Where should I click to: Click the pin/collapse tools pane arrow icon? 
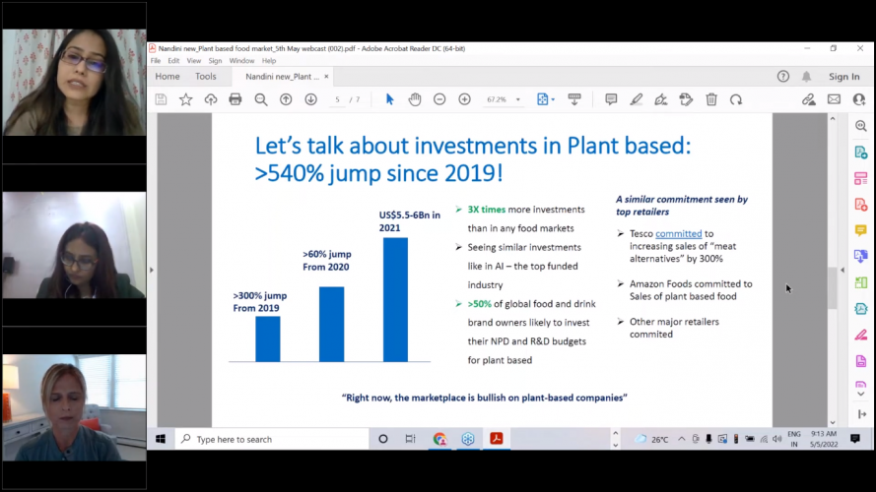[x=862, y=414]
